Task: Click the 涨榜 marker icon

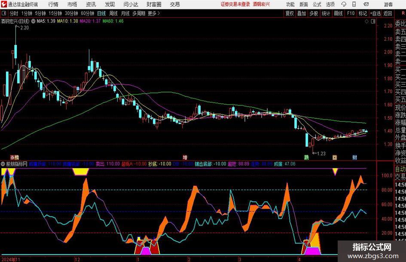Action: [15, 157]
